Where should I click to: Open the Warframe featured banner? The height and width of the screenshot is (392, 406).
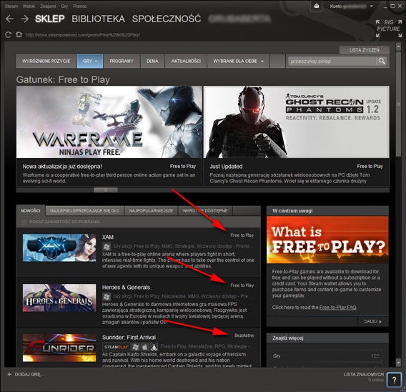[x=109, y=122]
